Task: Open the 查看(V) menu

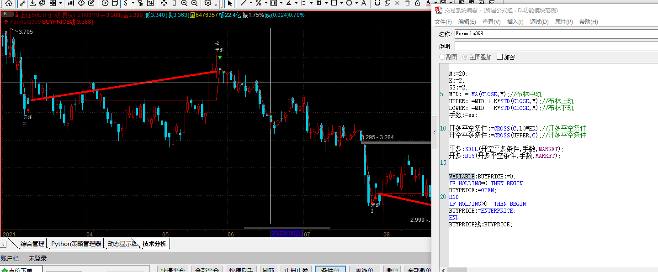Action: (491, 22)
